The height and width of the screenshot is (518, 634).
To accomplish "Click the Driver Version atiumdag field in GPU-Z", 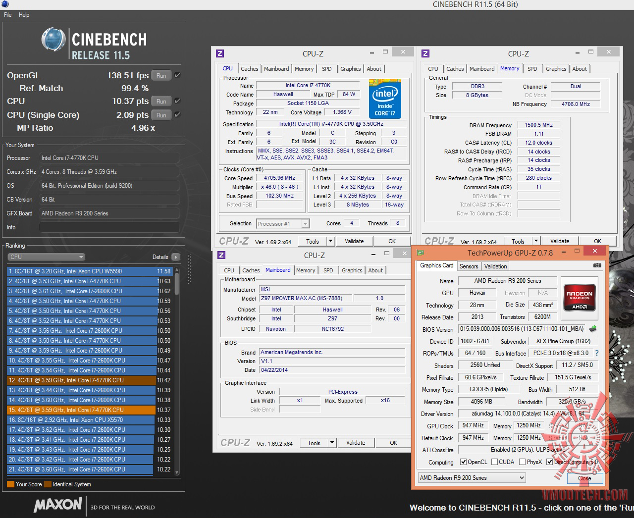I will pos(528,414).
